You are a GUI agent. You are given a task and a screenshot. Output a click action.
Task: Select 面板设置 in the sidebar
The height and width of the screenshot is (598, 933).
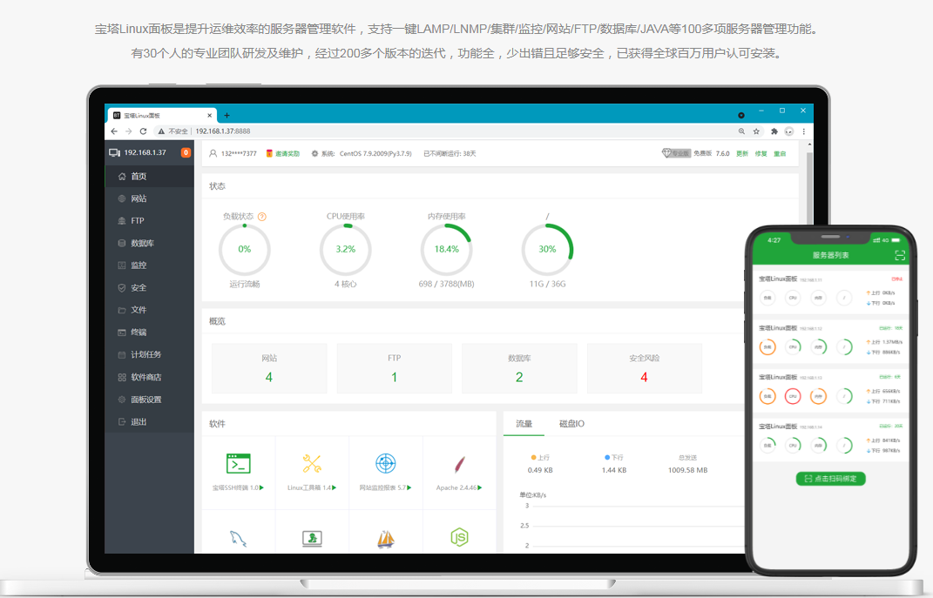tap(145, 400)
